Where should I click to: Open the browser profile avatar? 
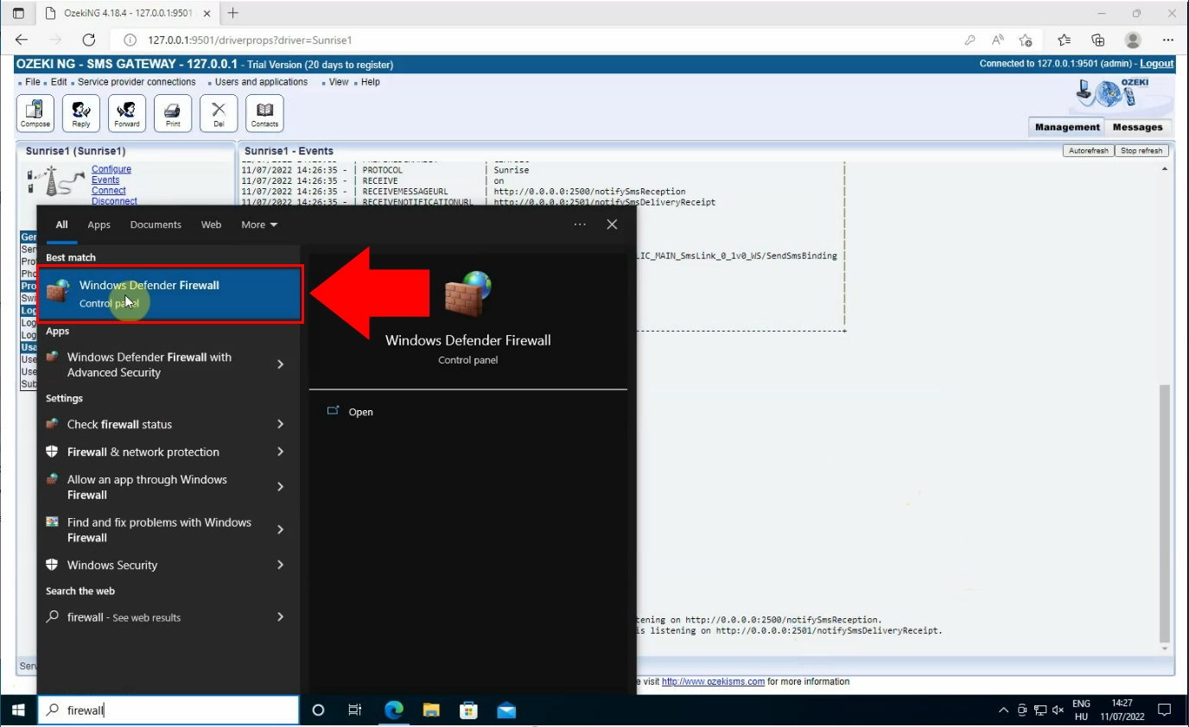click(1133, 40)
